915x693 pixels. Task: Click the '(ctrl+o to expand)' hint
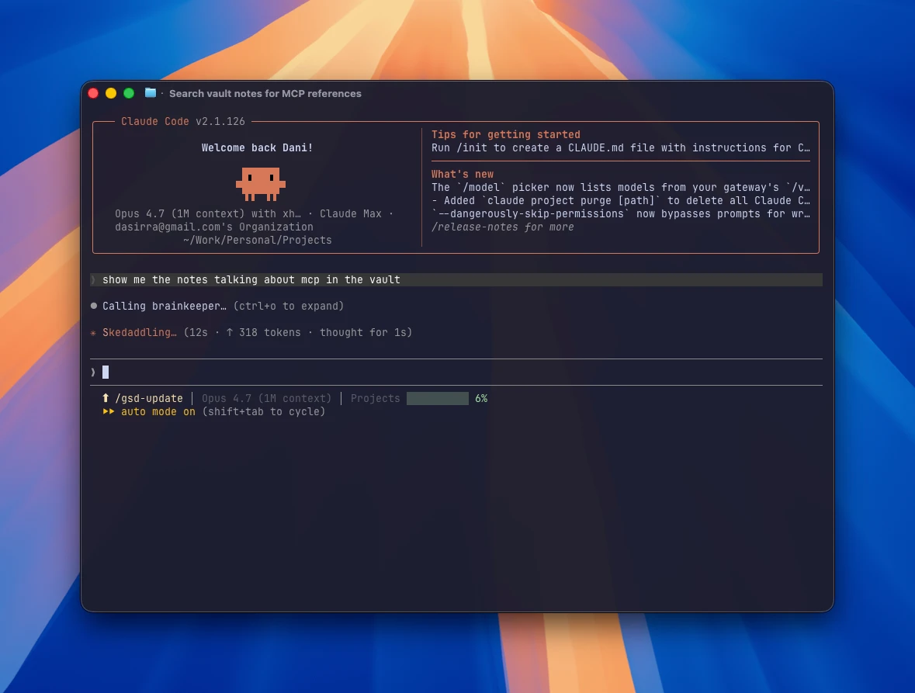click(289, 306)
